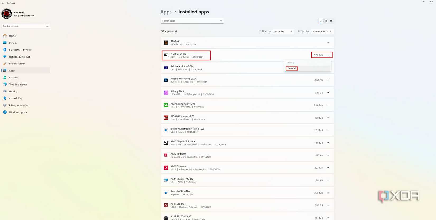Image resolution: width=436 pixels, height=220 pixels.
Task: Click the 3DMark app name
Action: tap(175, 41)
